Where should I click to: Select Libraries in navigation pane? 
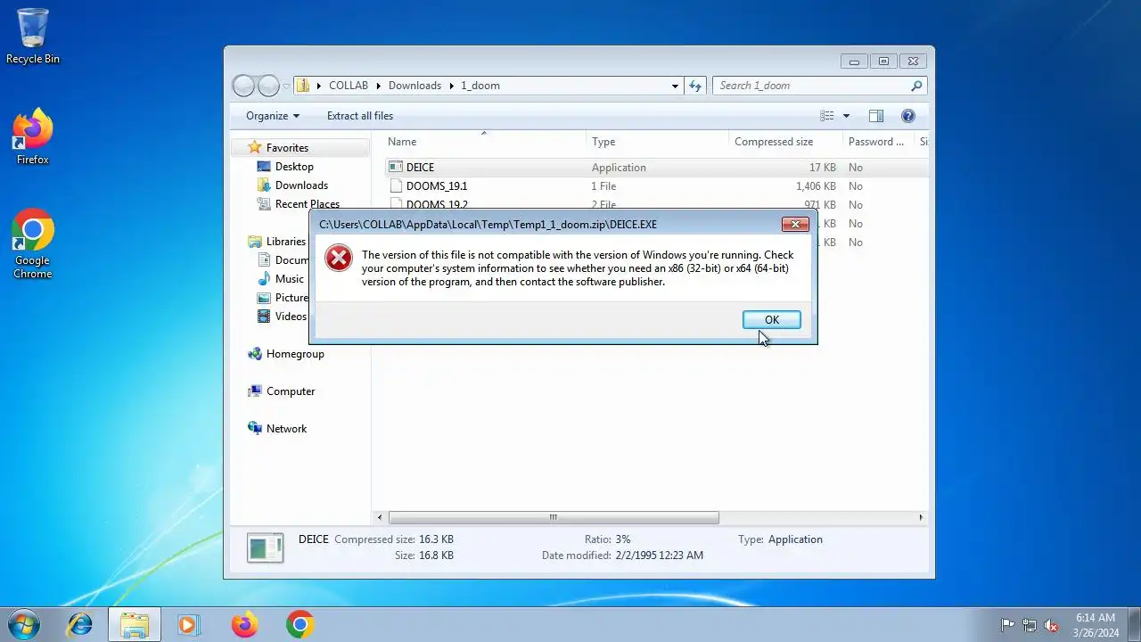(285, 242)
